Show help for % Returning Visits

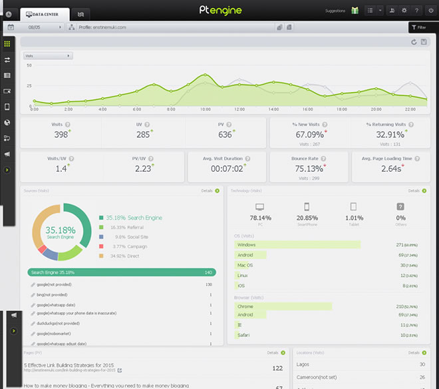(411, 125)
